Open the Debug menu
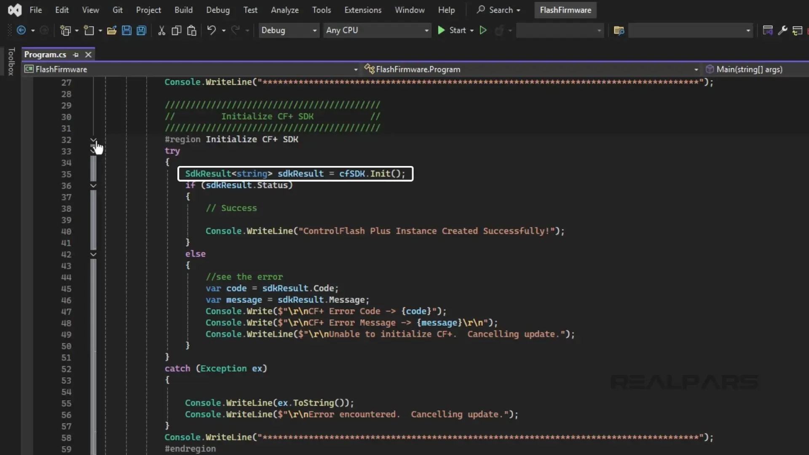This screenshot has height=455, width=809. click(218, 10)
